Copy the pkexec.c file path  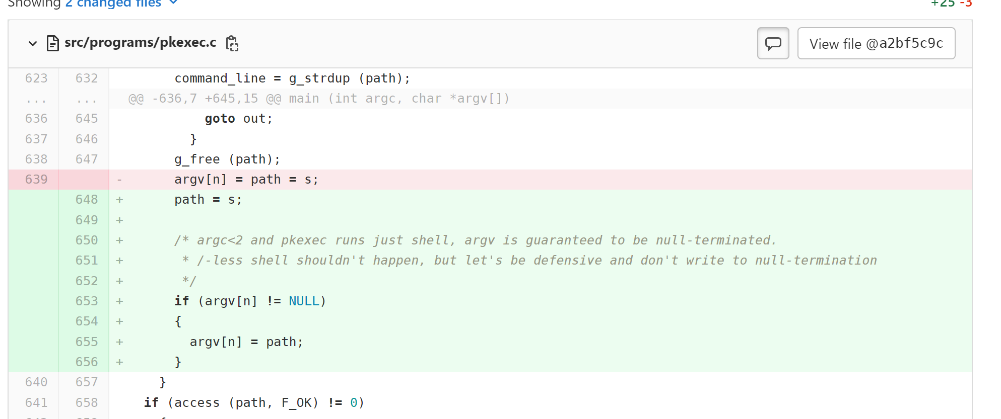pyautogui.click(x=232, y=44)
